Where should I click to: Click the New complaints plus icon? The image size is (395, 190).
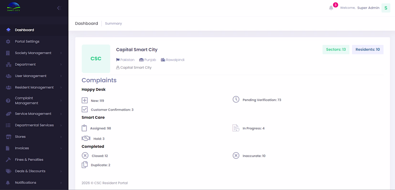(85, 100)
